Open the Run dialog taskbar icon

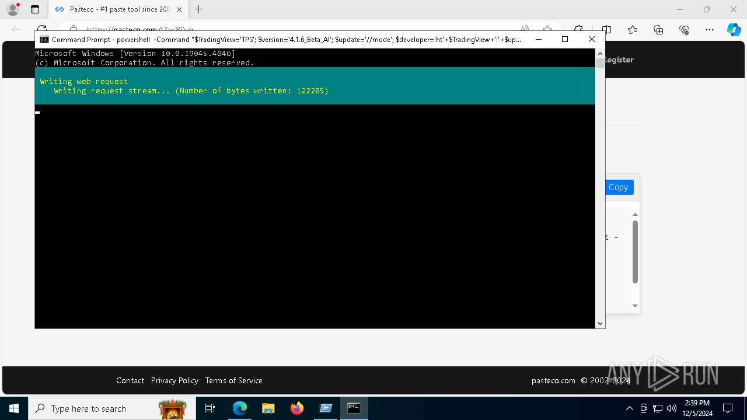[x=326, y=408]
